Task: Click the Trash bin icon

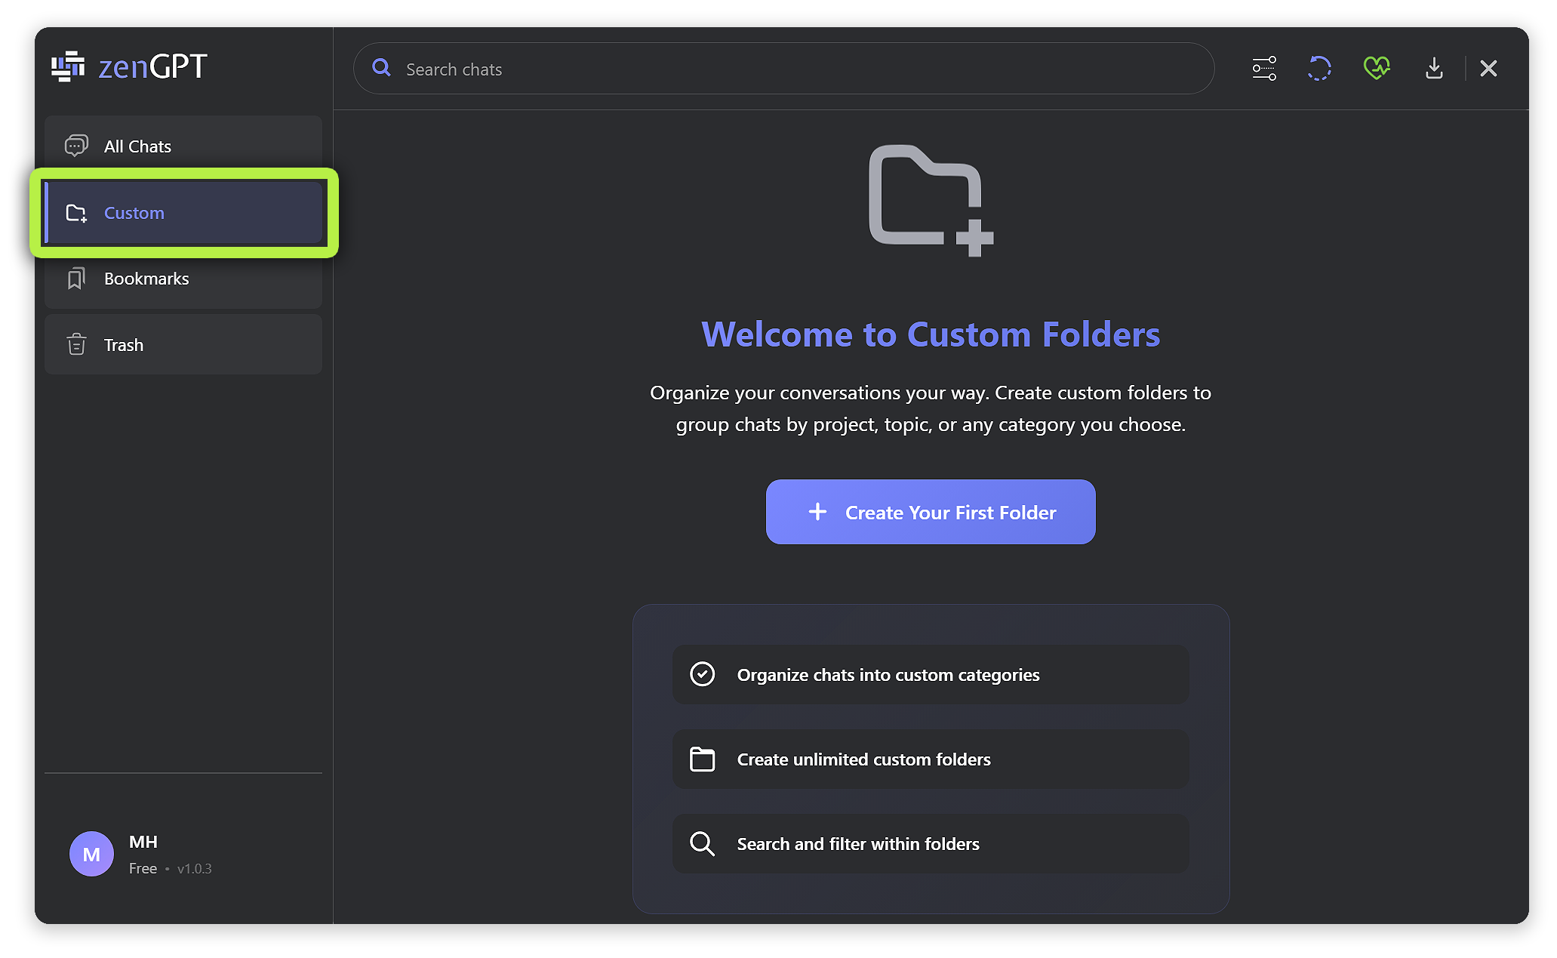Action: coord(76,344)
